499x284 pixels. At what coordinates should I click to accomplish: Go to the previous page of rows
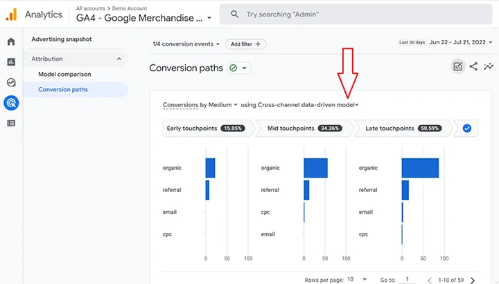tap(430, 280)
